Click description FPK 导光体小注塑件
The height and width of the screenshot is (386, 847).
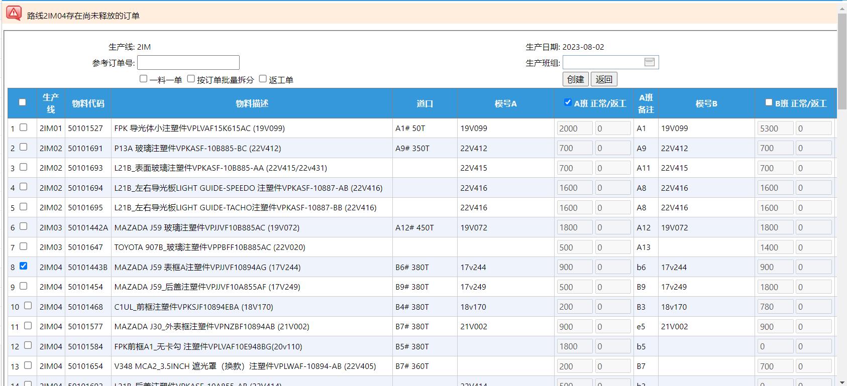(199, 128)
